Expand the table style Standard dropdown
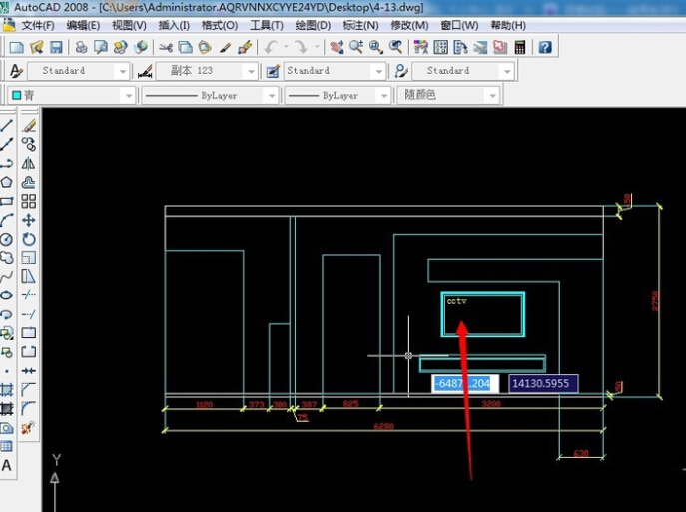Image resolution: width=686 pixels, height=512 pixels. click(378, 71)
